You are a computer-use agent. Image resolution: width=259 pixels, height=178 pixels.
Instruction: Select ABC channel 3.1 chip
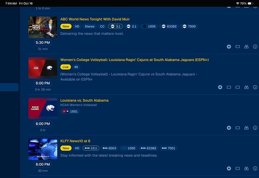115,26
